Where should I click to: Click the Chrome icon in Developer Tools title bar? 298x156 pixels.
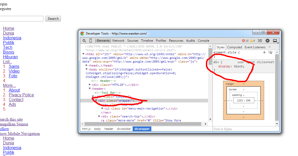82,34
